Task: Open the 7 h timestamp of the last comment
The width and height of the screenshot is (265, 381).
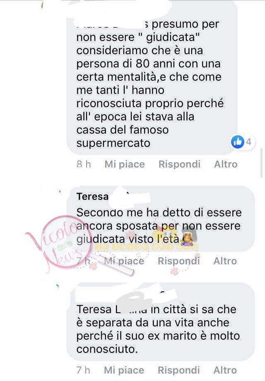Action: [x=83, y=370]
